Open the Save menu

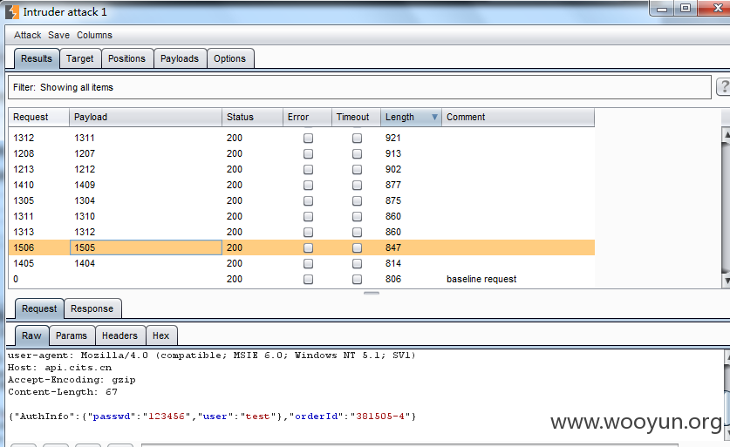(x=58, y=35)
